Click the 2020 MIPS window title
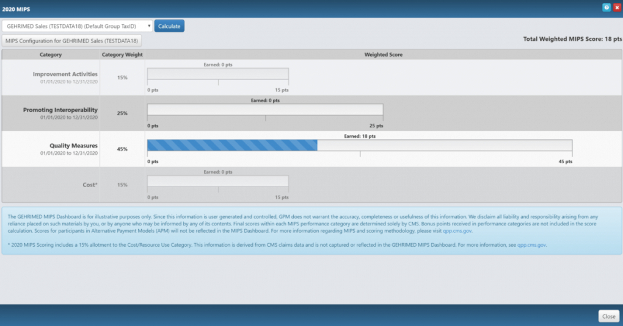Screen dimensions: 623x326 click(16, 9)
